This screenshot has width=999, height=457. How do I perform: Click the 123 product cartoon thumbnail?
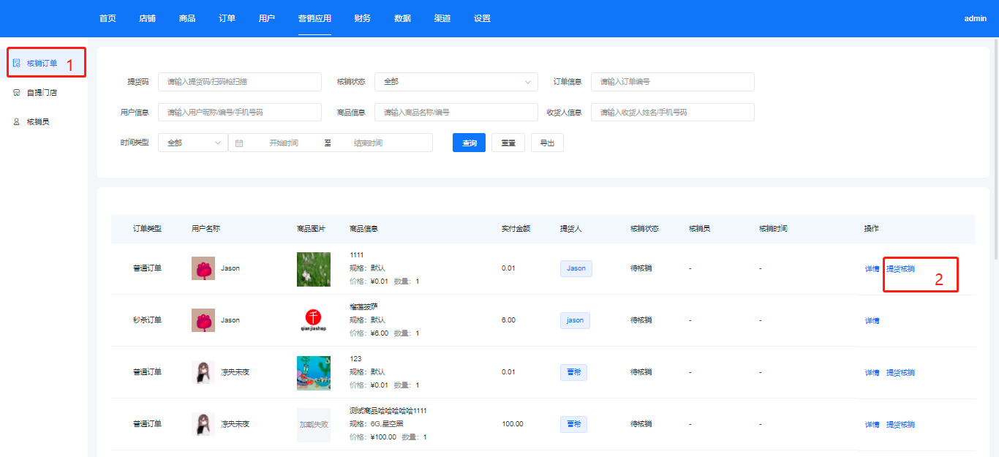(x=313, y=372)
